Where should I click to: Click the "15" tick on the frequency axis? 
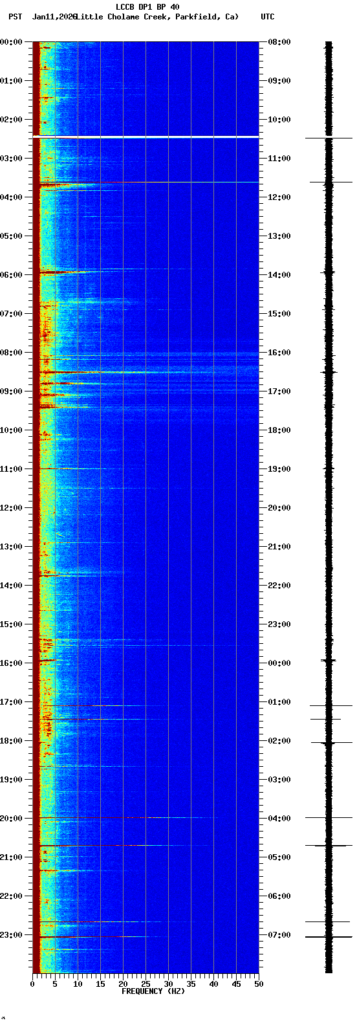click(100, 984)
